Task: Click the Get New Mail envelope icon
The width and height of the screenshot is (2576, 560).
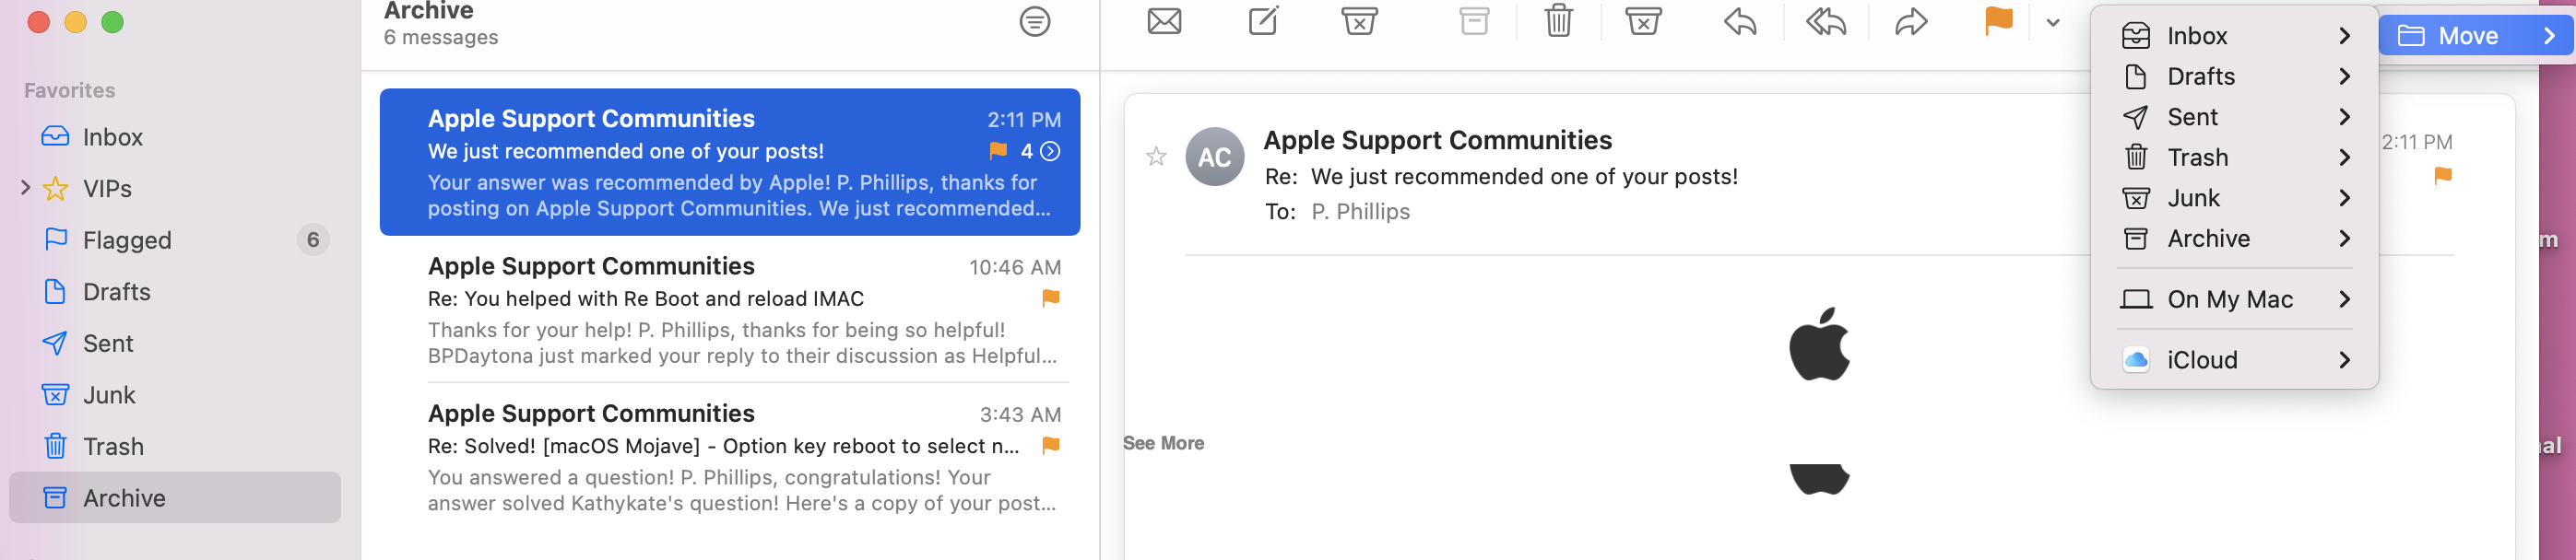Action: 1164,21
